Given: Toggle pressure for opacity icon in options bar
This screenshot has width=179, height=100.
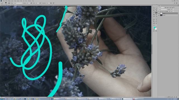Looking at the screenshot, I should point(31,3).
